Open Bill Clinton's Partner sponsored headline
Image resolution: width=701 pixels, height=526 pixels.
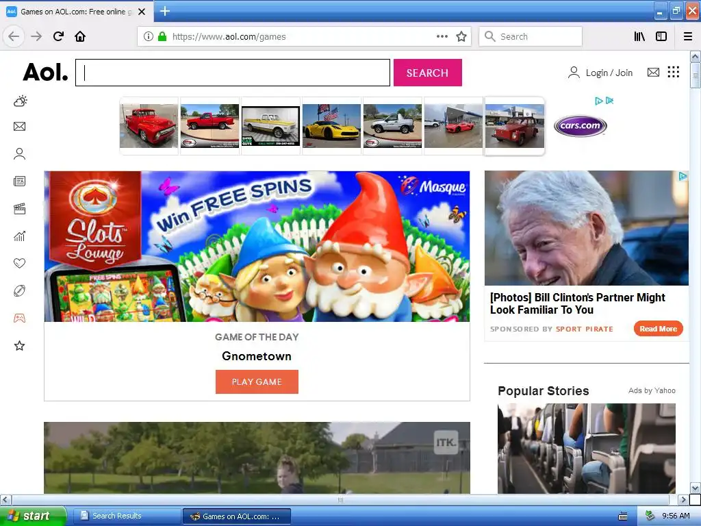(x=577, y=303)
